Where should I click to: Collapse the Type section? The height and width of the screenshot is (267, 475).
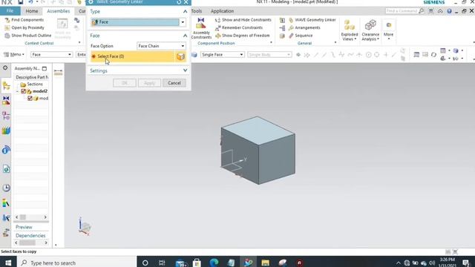tap(185, 11)
